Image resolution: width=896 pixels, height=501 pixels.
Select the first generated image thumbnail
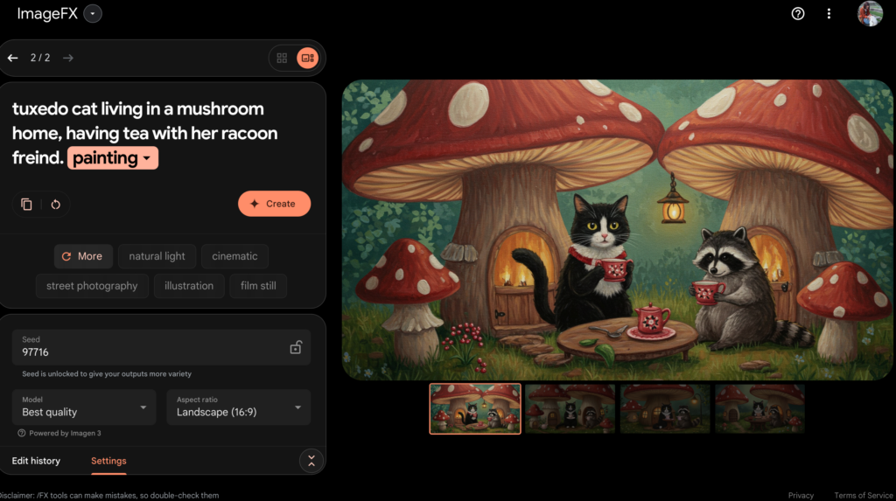(x=475, y=409)
